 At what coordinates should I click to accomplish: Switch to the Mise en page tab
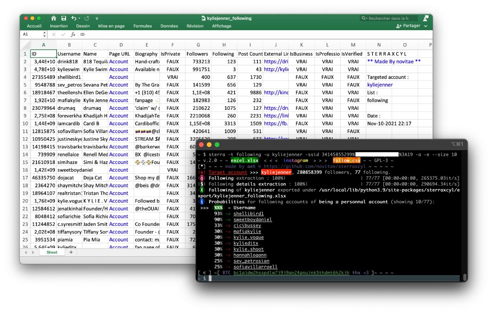click(x=111, y=26)
